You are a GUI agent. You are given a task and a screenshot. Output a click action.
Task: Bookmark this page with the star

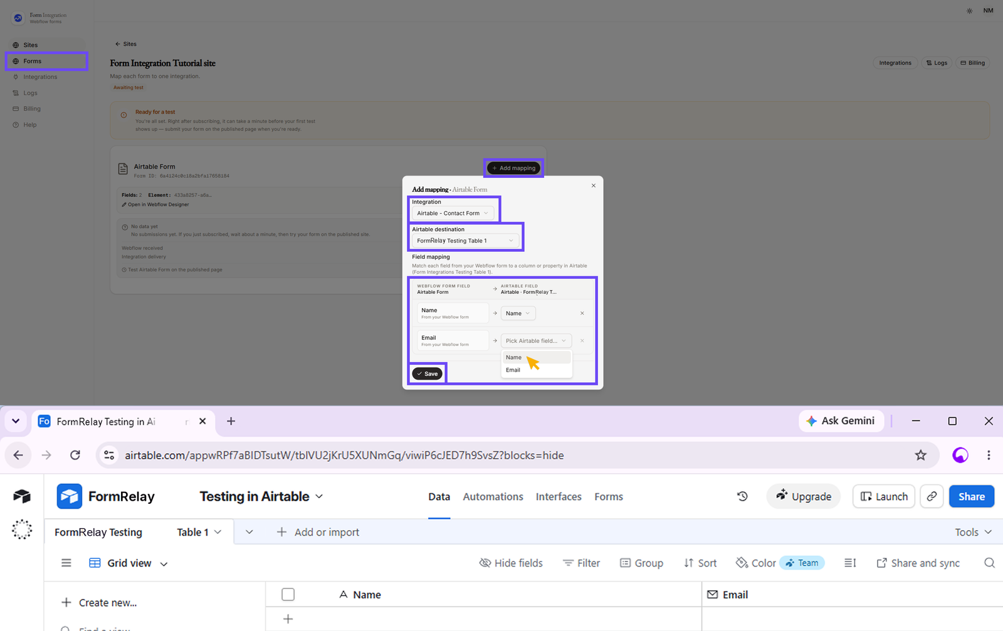pyautogui.click(x=920, y=456)
